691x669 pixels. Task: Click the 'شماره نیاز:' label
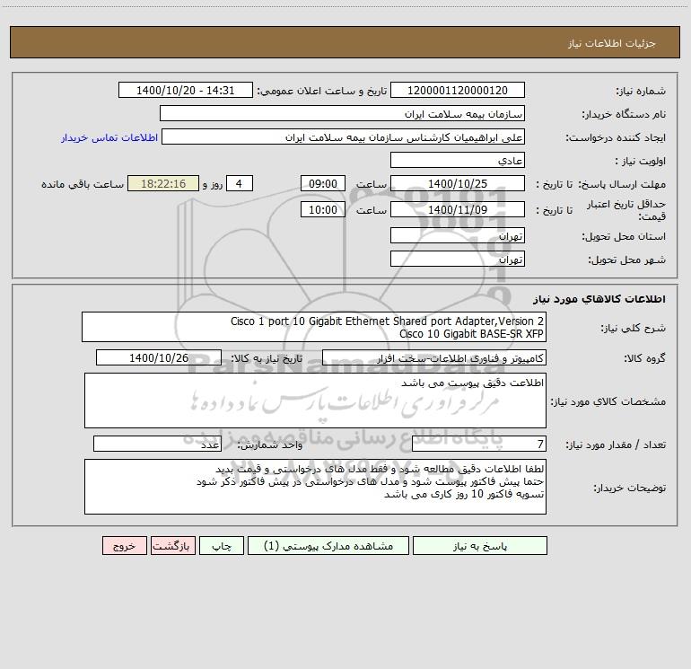click(641, 91)
